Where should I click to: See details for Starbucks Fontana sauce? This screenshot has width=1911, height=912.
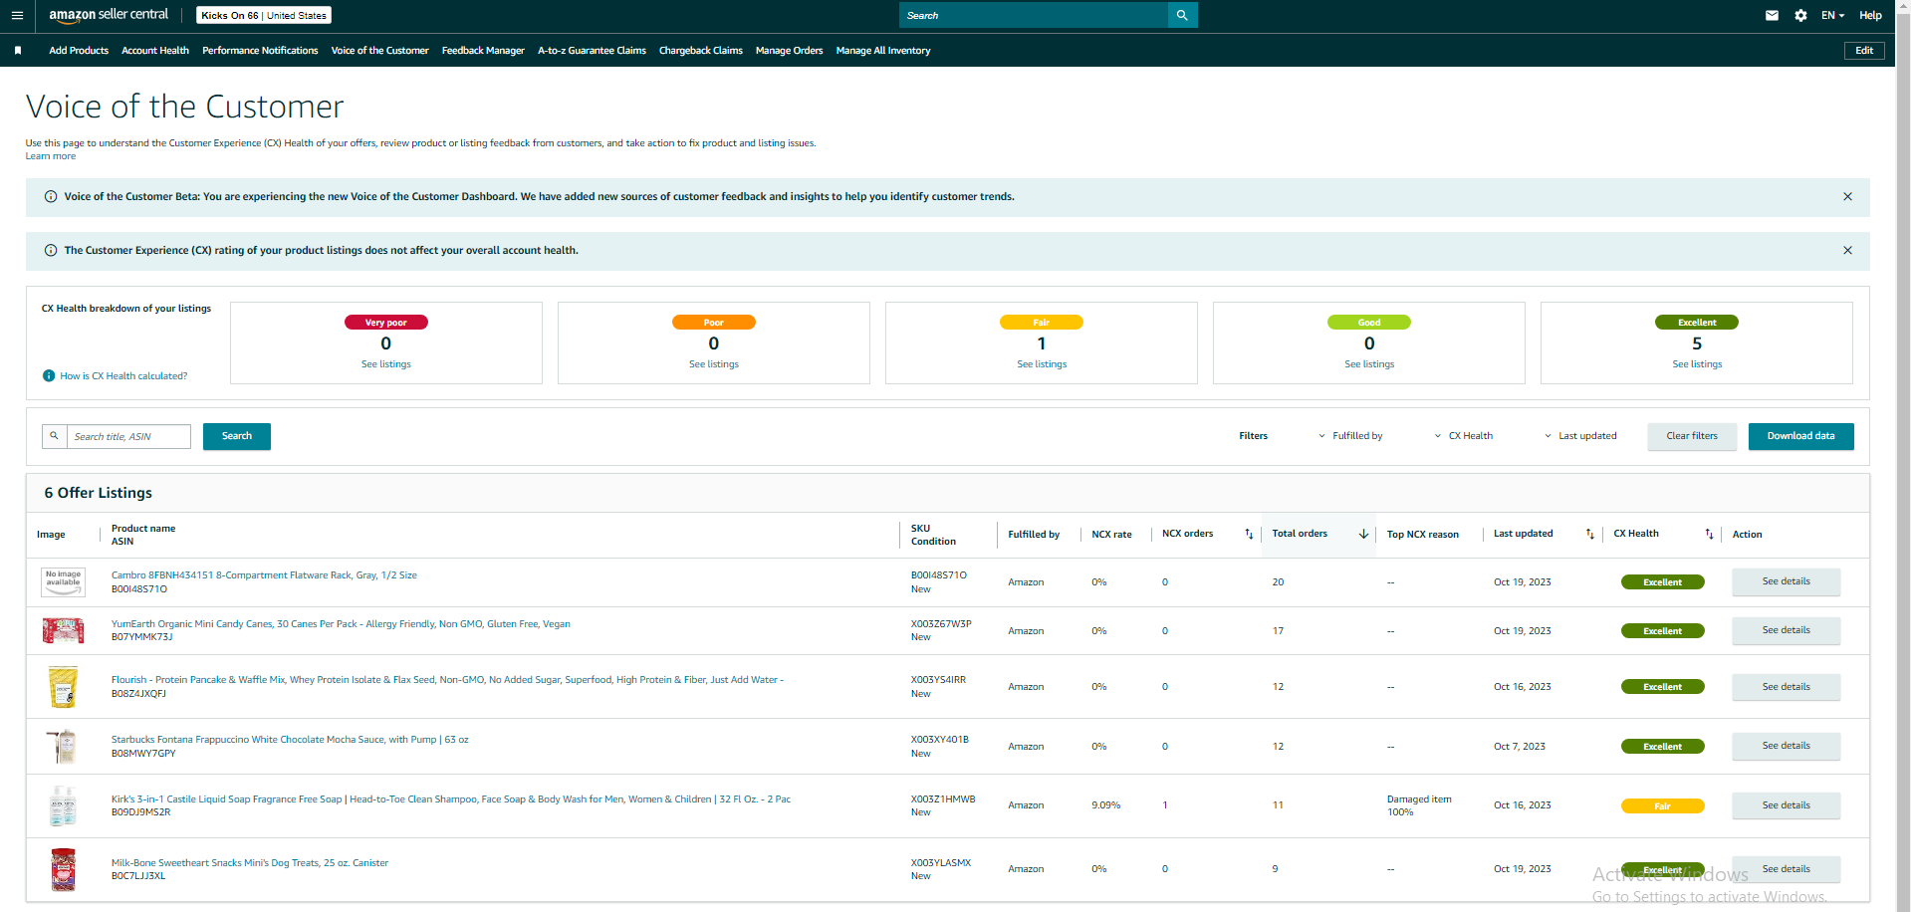1787,746
